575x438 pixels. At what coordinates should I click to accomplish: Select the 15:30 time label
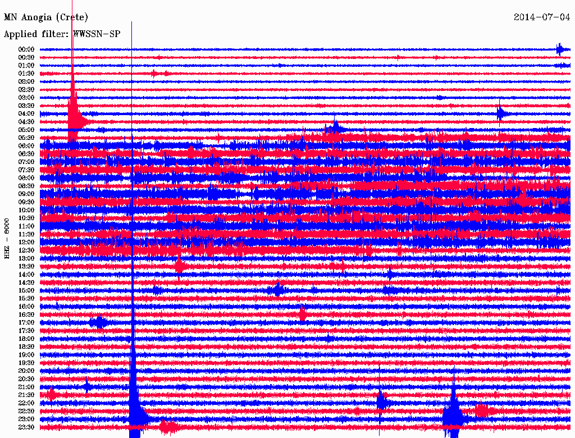26,299
